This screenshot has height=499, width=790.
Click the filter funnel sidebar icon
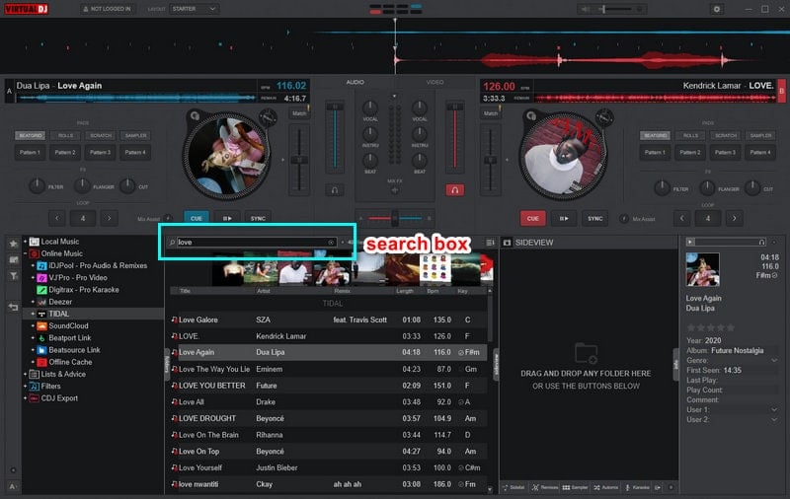tap(14, 276)
